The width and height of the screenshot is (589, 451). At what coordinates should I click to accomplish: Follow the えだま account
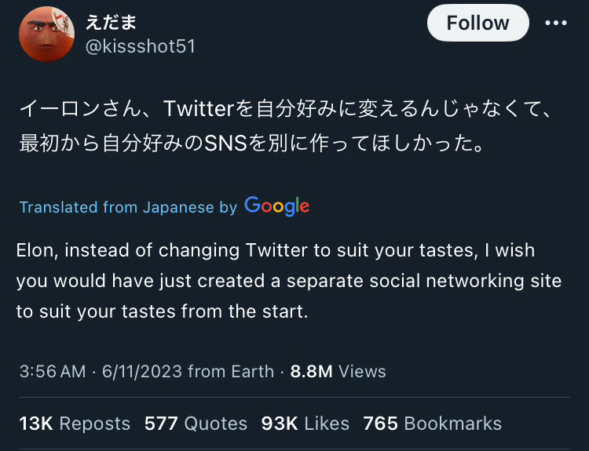[477, 23]
